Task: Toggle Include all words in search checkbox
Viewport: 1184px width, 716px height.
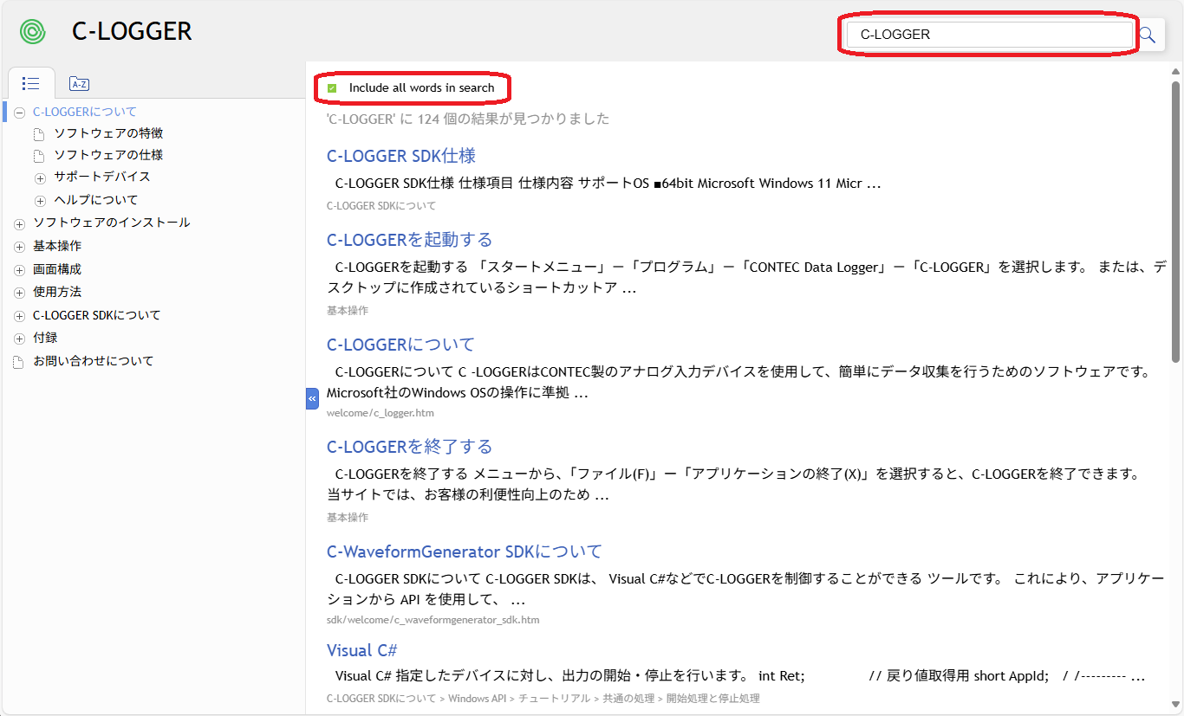Action: pos(332,88)
